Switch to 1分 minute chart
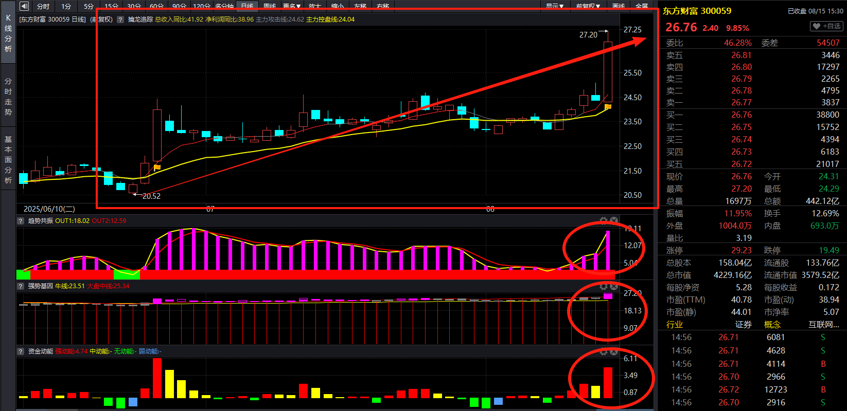 [x=66, y=6]
